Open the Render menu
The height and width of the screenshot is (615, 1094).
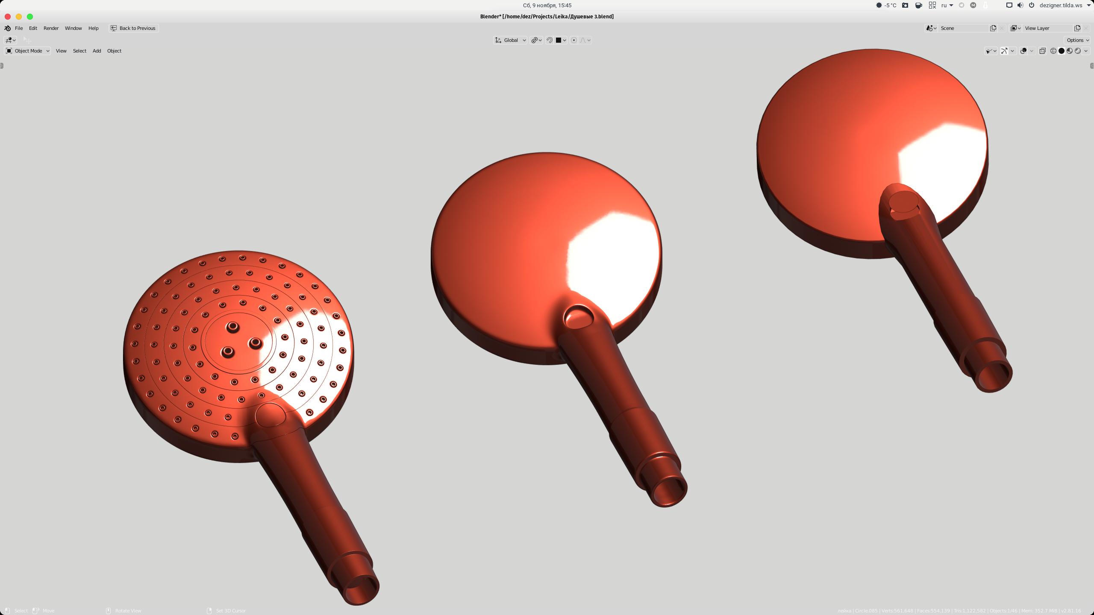50,28
